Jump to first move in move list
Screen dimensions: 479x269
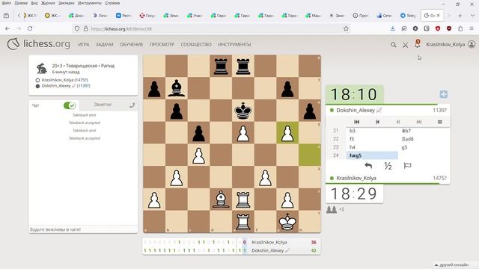pos(356,122)
